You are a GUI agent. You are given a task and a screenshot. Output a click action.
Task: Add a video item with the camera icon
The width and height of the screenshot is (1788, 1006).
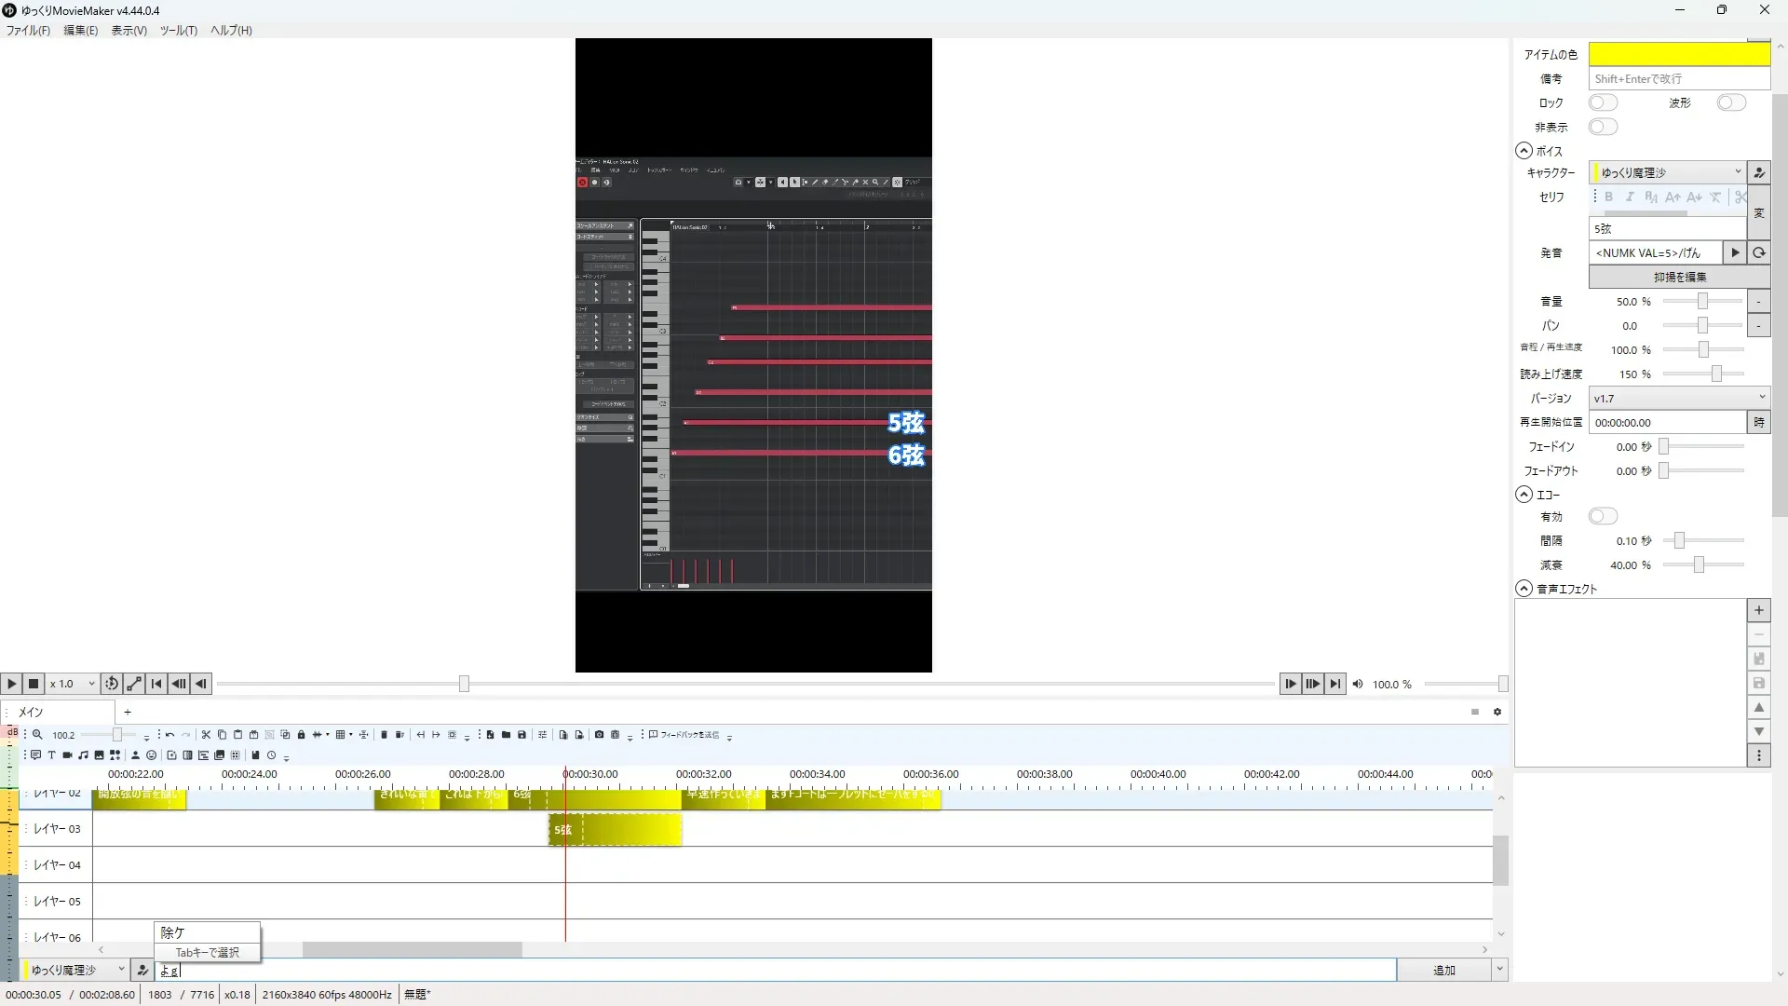(x=67, y=755)
